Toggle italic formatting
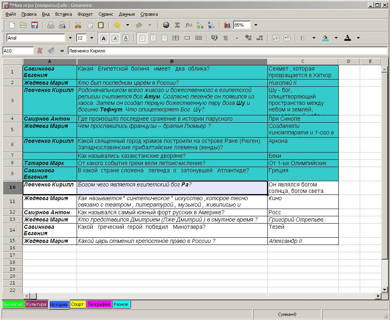 coord(115,38)
